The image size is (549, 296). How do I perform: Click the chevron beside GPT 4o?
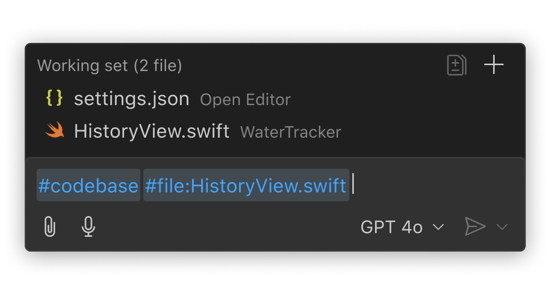coord(438,227)
